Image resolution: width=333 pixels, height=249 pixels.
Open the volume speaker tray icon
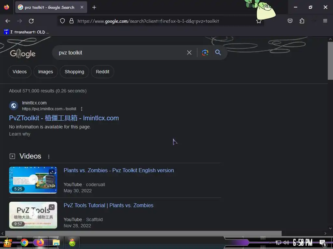(286, 243)
